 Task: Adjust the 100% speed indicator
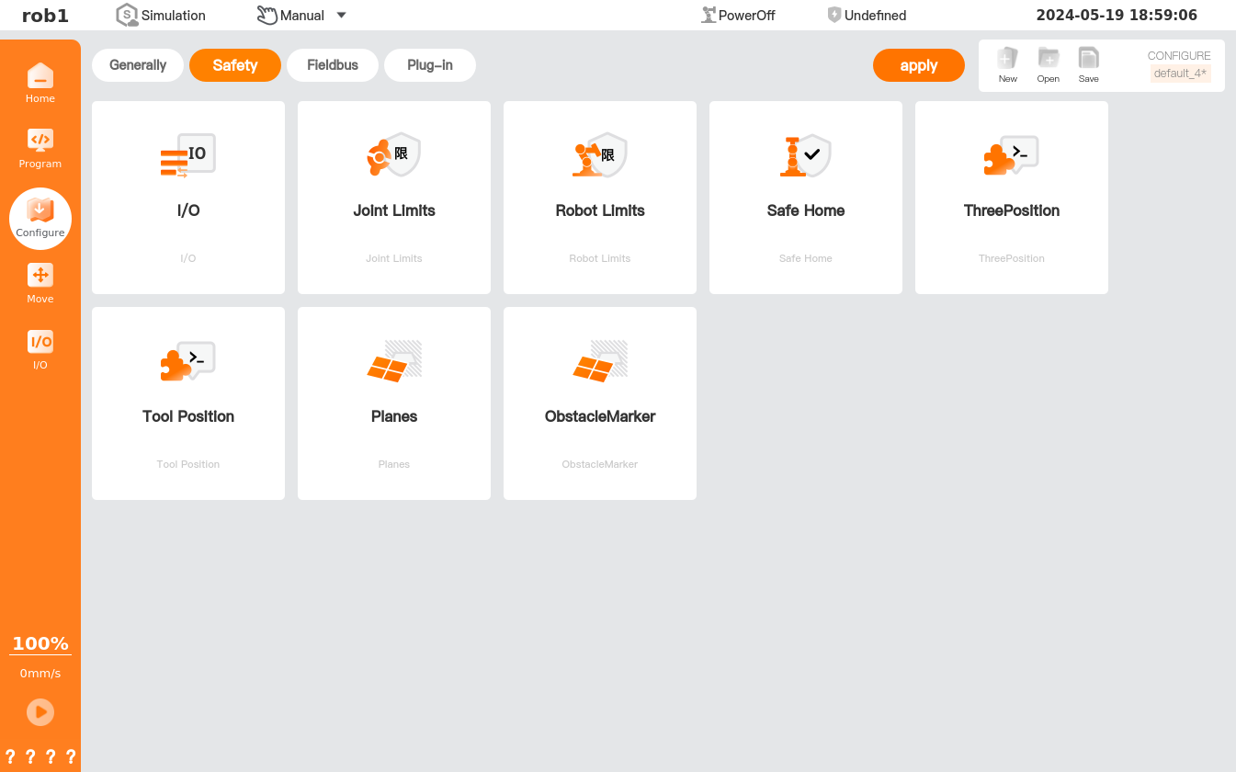[x=40, y=644]
